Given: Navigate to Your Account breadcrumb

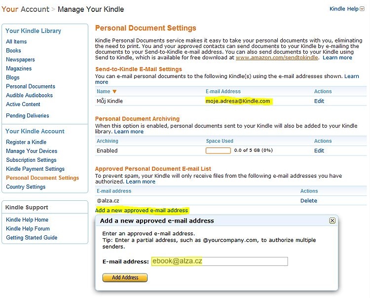Looking at the screenshot, I should (25, 9).
